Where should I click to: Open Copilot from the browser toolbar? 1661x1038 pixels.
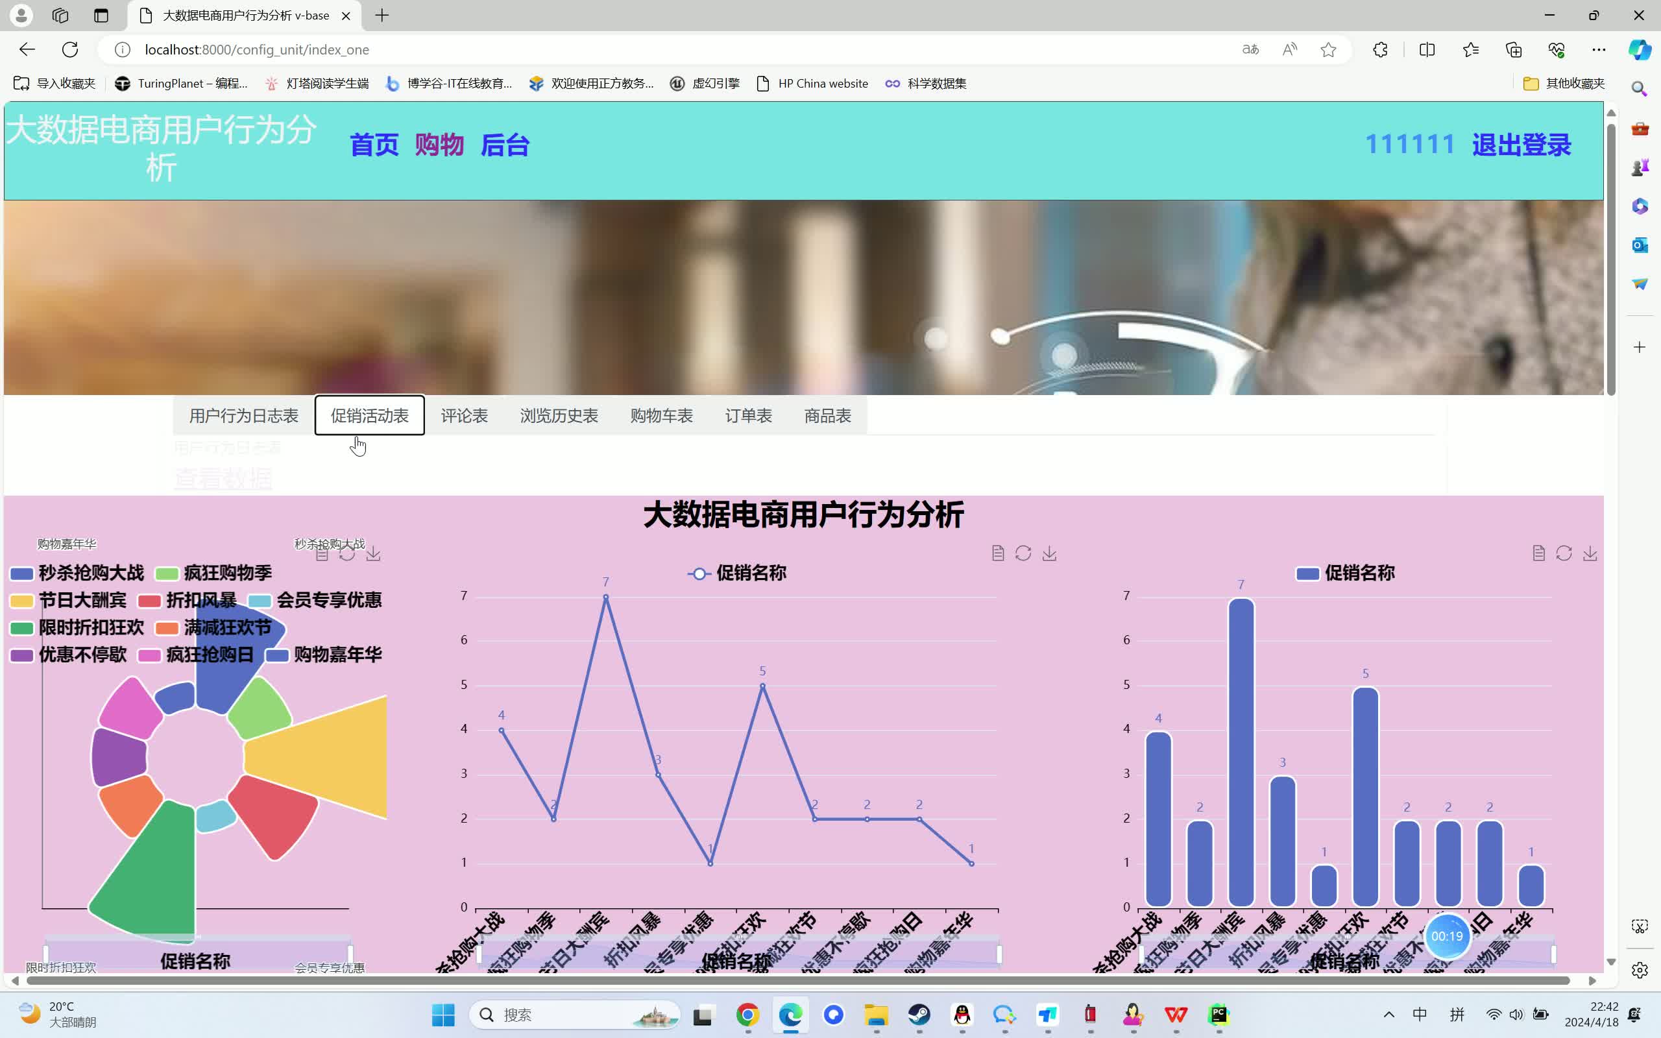(x=1639, y=49)
